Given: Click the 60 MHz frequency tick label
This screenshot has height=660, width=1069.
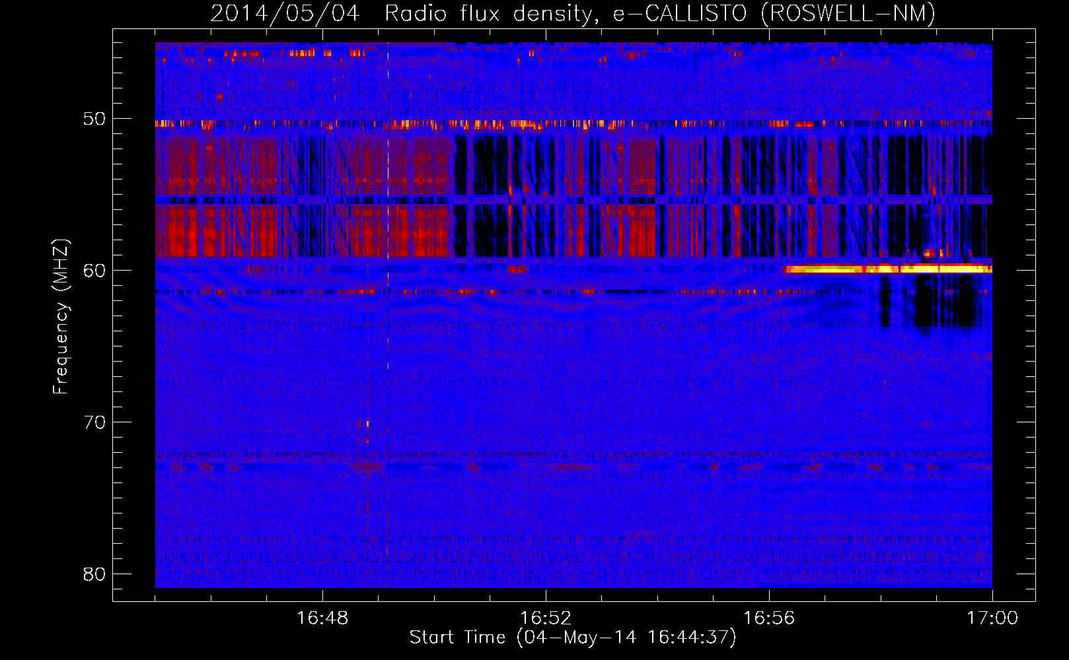Looking at the screenshot, I should coord(94,270).
